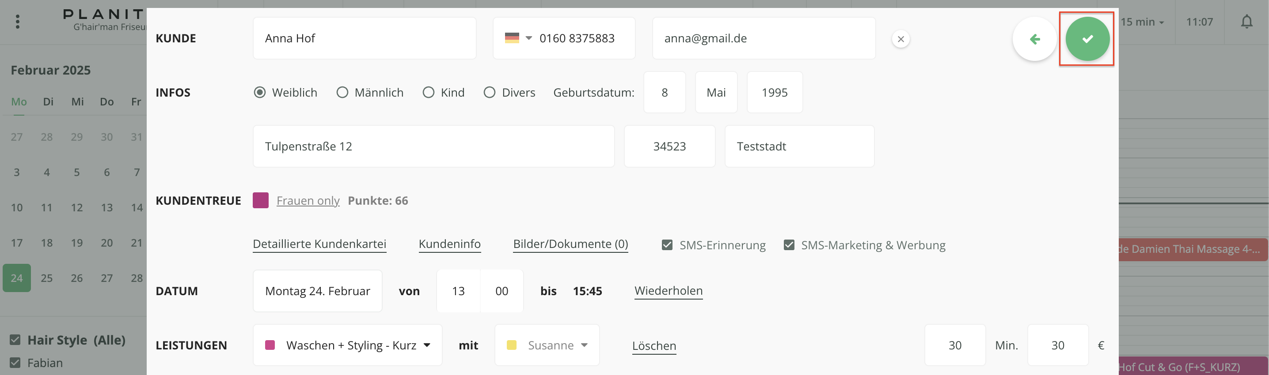Screen dimensions: 1269x375
Task: Open German flag country code selector
Action: [518, 38]
